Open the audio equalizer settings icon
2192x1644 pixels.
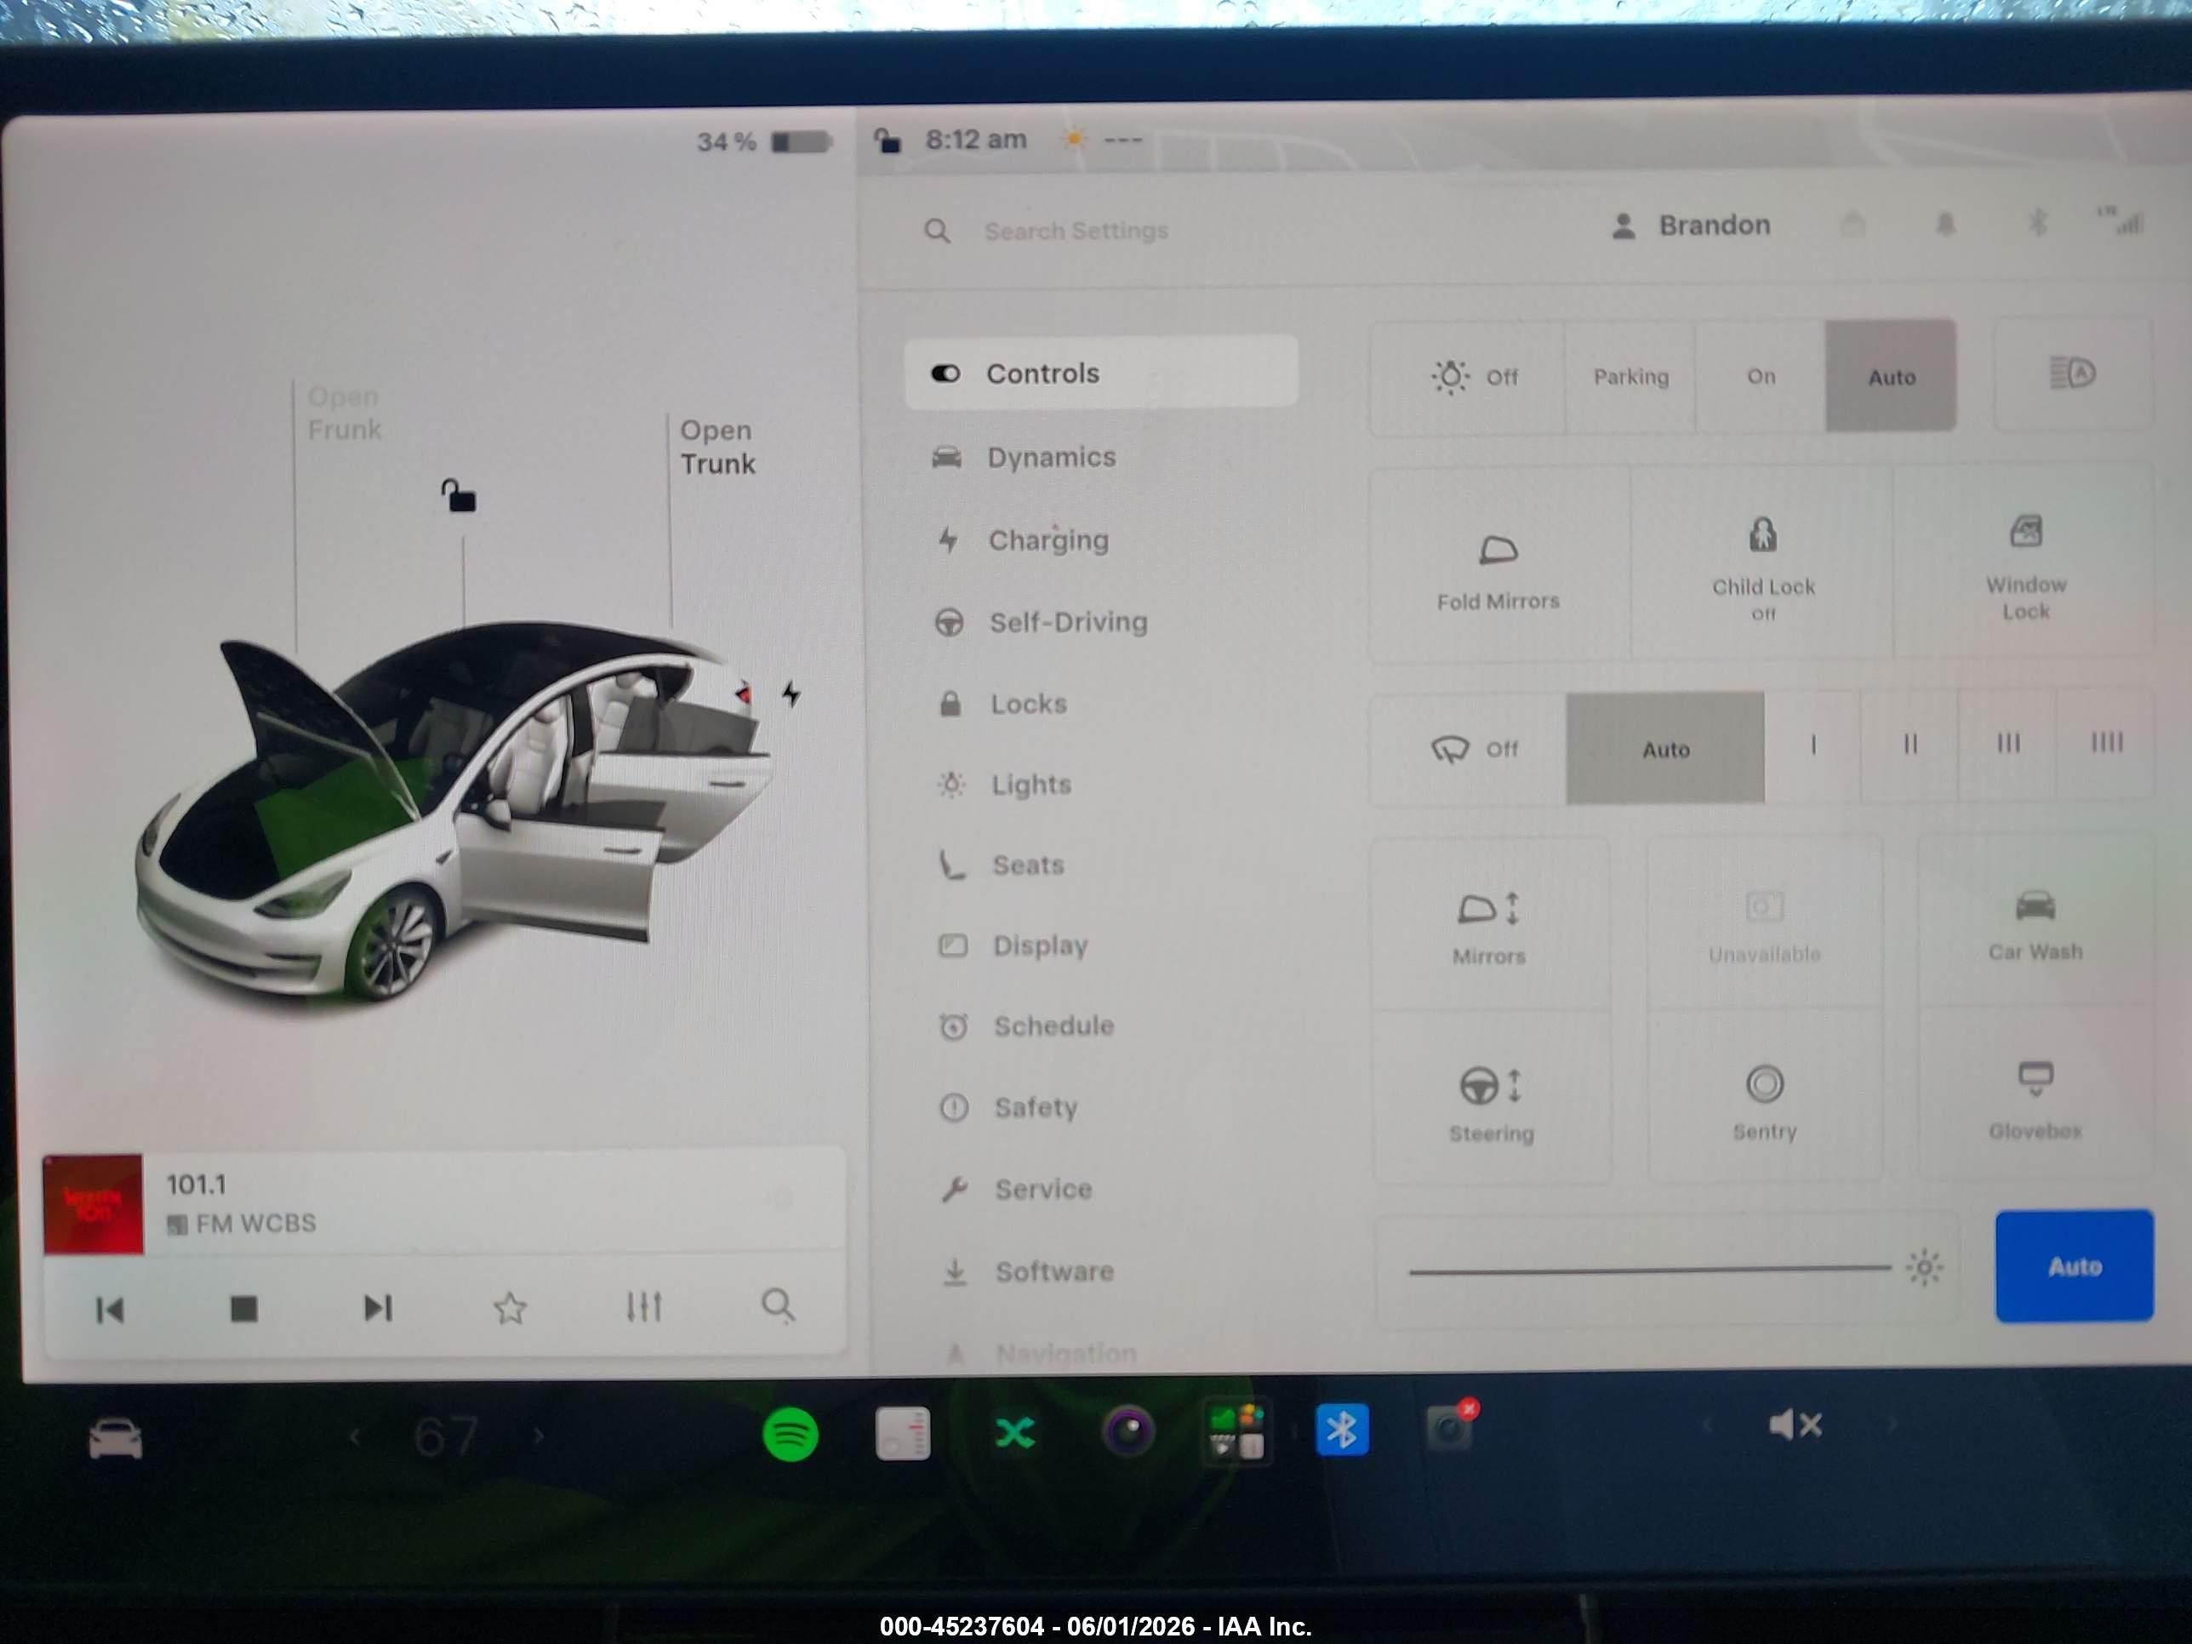tap(644, 1307)
